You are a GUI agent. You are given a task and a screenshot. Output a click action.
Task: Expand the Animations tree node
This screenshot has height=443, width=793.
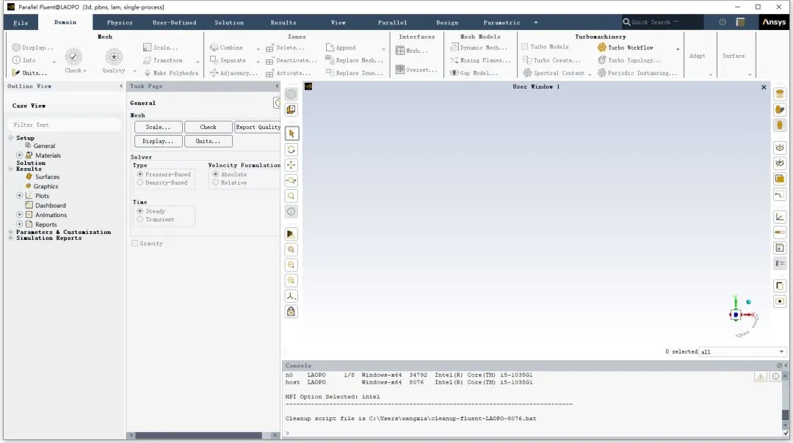pyautogui.click(x=20, y=215)
